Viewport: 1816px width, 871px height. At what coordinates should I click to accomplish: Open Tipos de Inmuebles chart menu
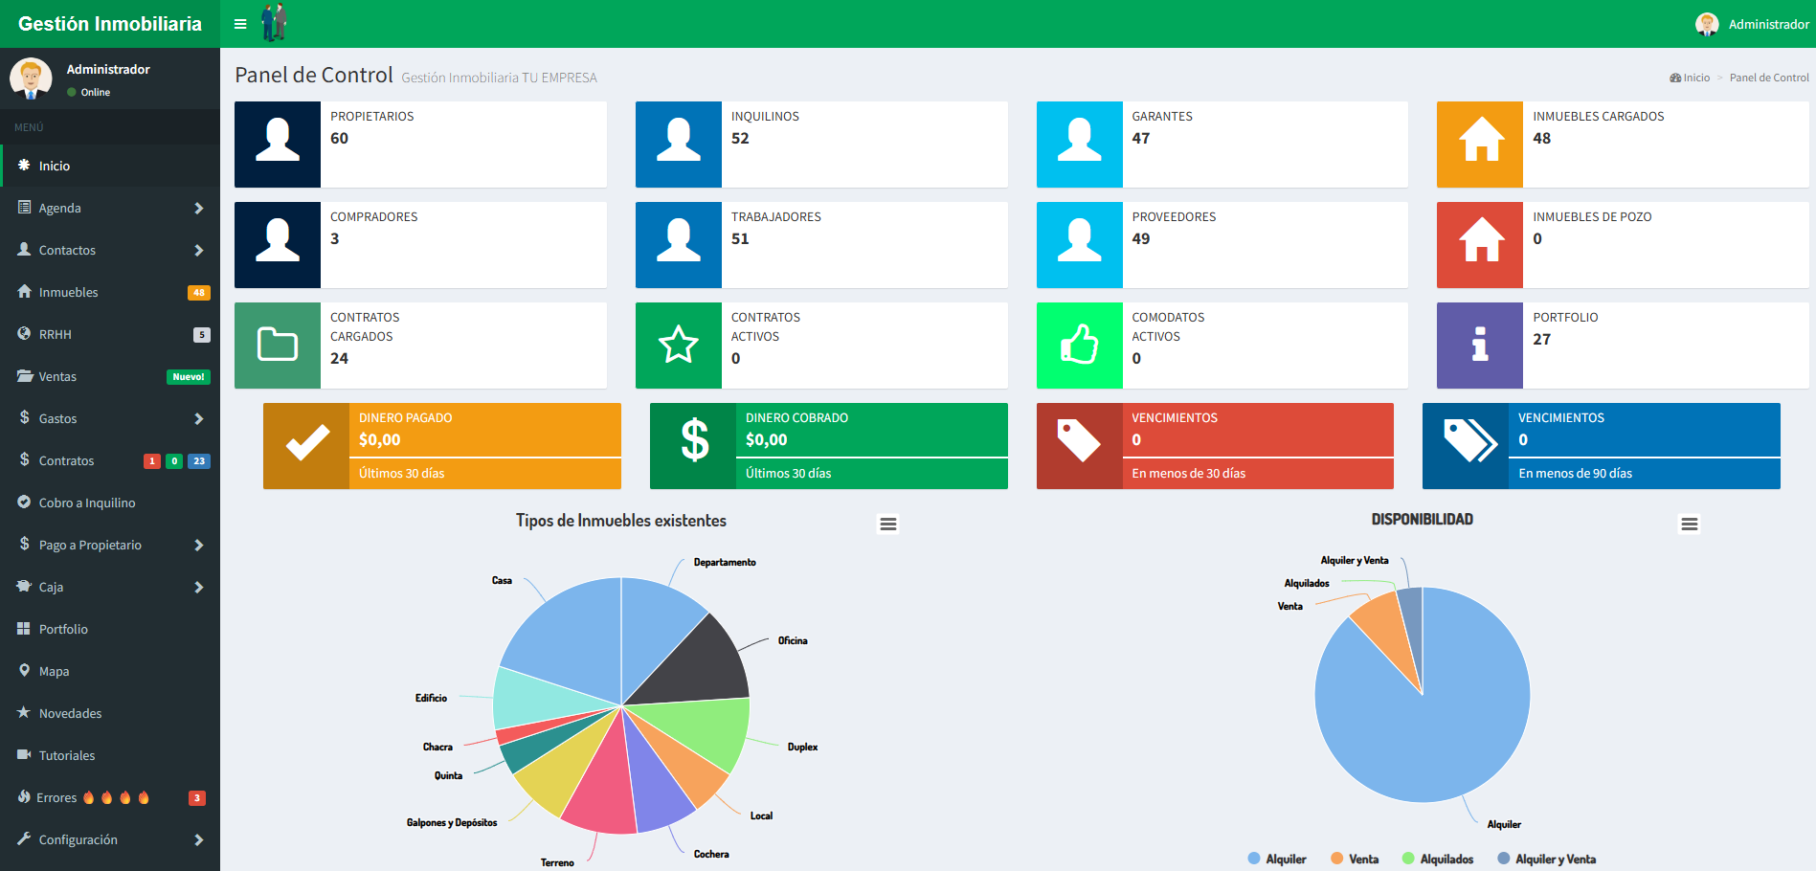click(x=888, y=524)
